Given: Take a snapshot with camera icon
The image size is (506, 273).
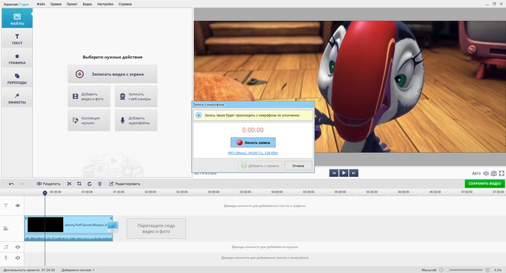Looking at the screenshot, I should (494, 173).
